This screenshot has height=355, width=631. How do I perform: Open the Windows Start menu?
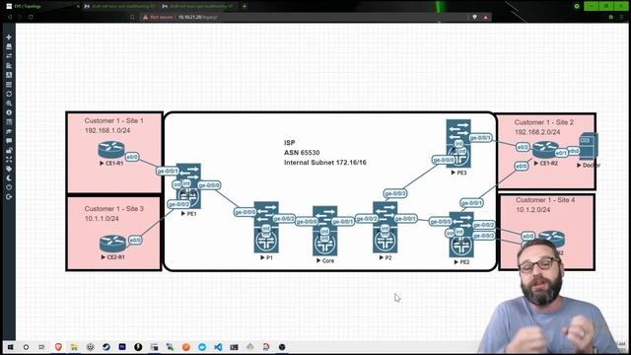pos(10,347)
